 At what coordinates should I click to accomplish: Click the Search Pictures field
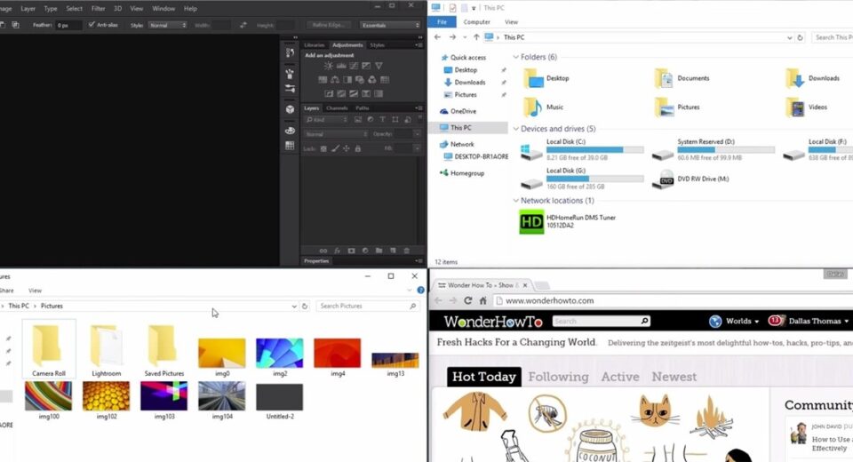point(367,307)
